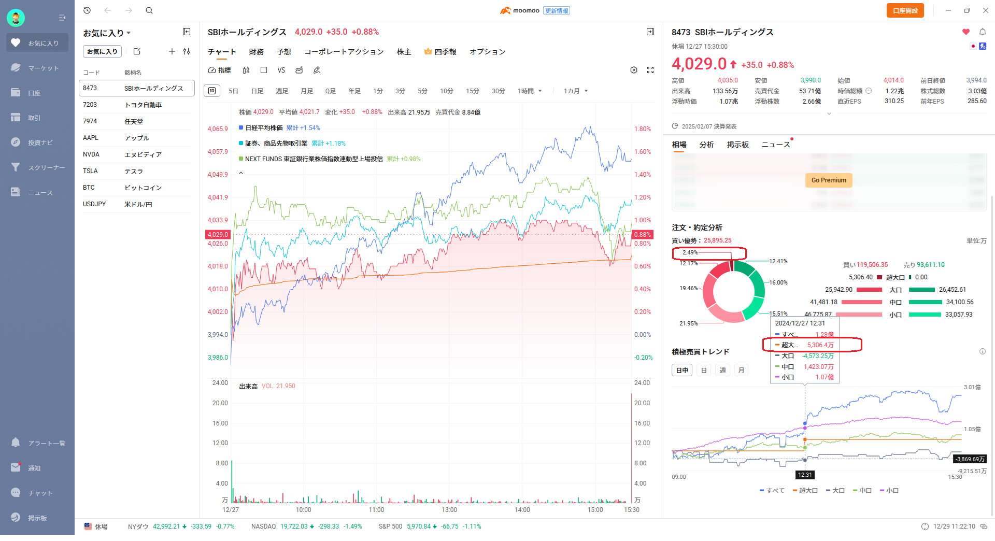This screenshot has height=541, width=995.
Task: Edit watchlist with the pencil-square icon
Action: [137, 51]
